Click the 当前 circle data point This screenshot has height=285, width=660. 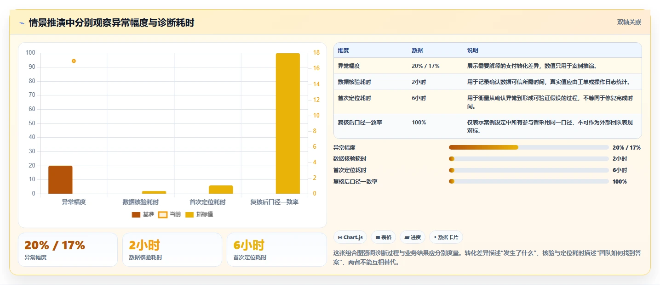(74, 61)
